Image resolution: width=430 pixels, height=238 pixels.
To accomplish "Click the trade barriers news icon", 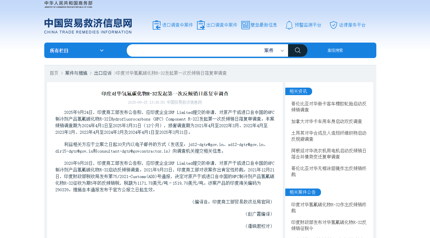I will point(245,25).
